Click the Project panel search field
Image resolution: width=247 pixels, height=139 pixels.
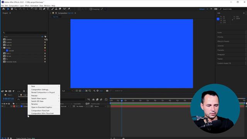(x=24, y=32)
